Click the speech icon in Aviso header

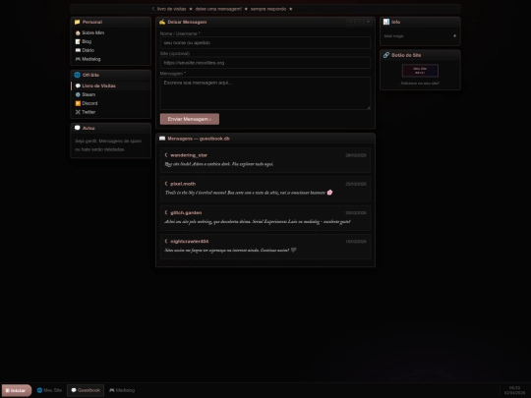(x=78, y=128)
